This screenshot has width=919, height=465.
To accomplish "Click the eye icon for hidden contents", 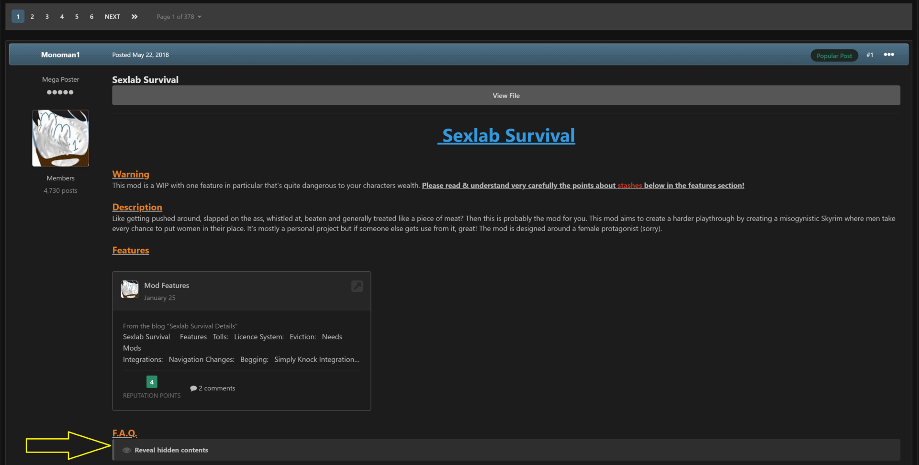I will 126,450.
